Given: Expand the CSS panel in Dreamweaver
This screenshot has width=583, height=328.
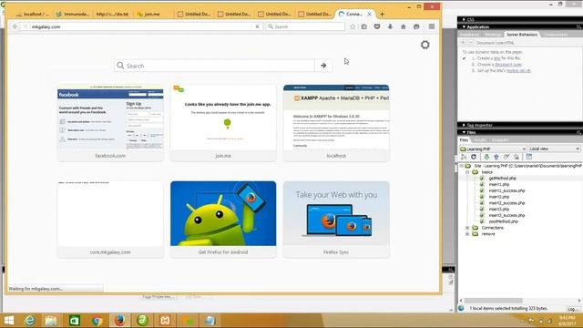Looking at the screenshot, I should (464, 19).
